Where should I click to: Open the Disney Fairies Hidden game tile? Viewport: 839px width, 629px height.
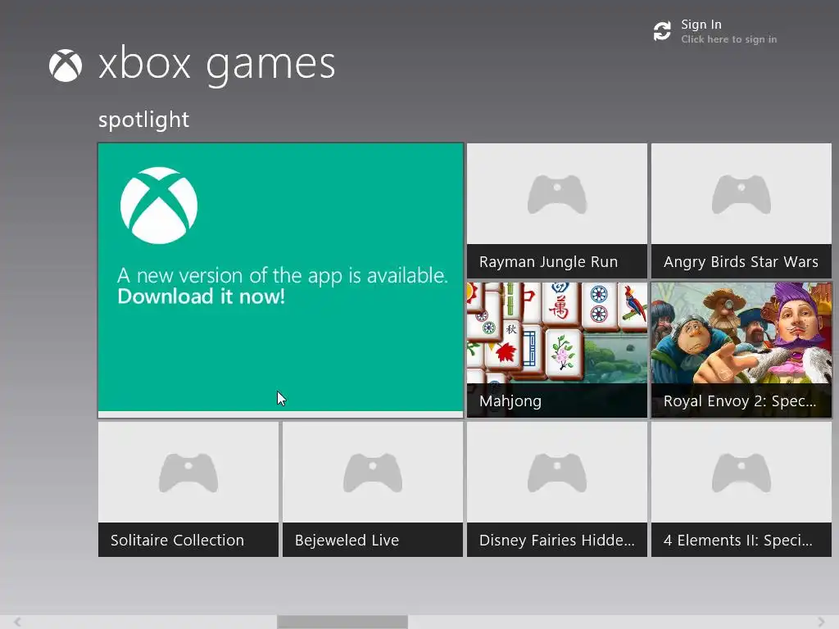point(557,490)
